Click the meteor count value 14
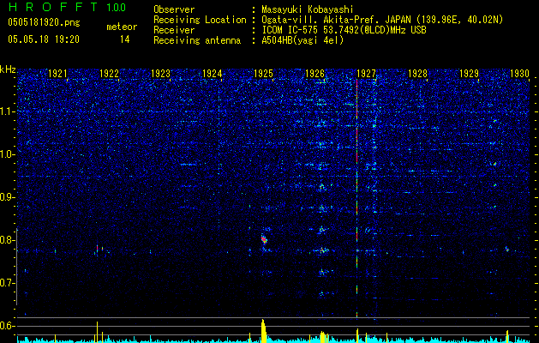Screen dimensions: 539x343 tap(124, 39)
